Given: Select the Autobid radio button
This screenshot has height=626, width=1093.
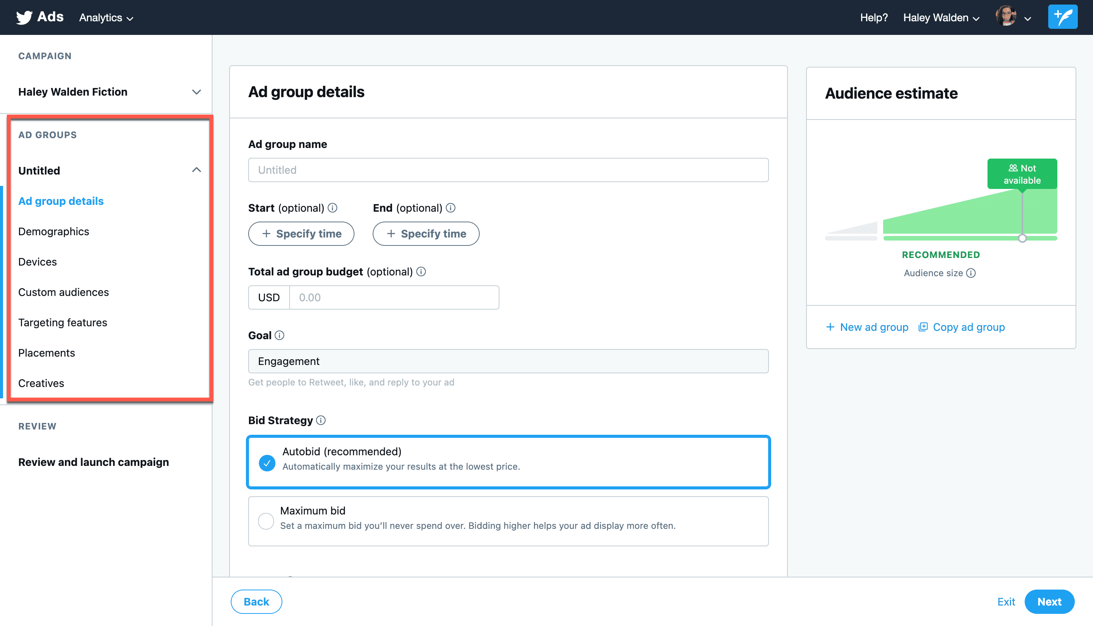Looking at the screenshot, I should [267, 461].
